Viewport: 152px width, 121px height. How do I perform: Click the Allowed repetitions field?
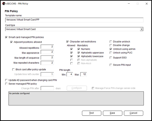pyautogui.click(x=47, y=47)
